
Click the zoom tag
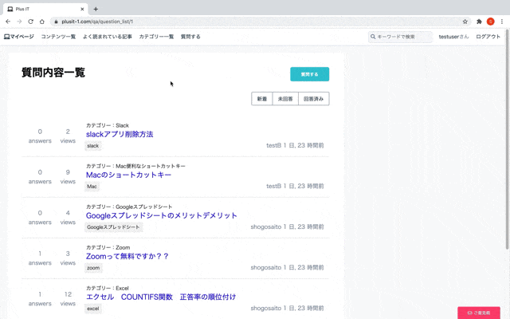tap(93, 268)
